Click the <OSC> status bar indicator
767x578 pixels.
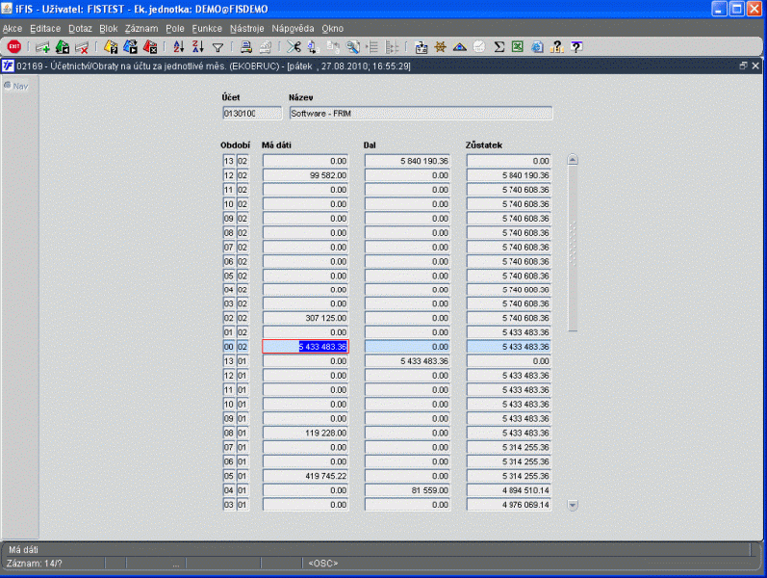(322, 564)
